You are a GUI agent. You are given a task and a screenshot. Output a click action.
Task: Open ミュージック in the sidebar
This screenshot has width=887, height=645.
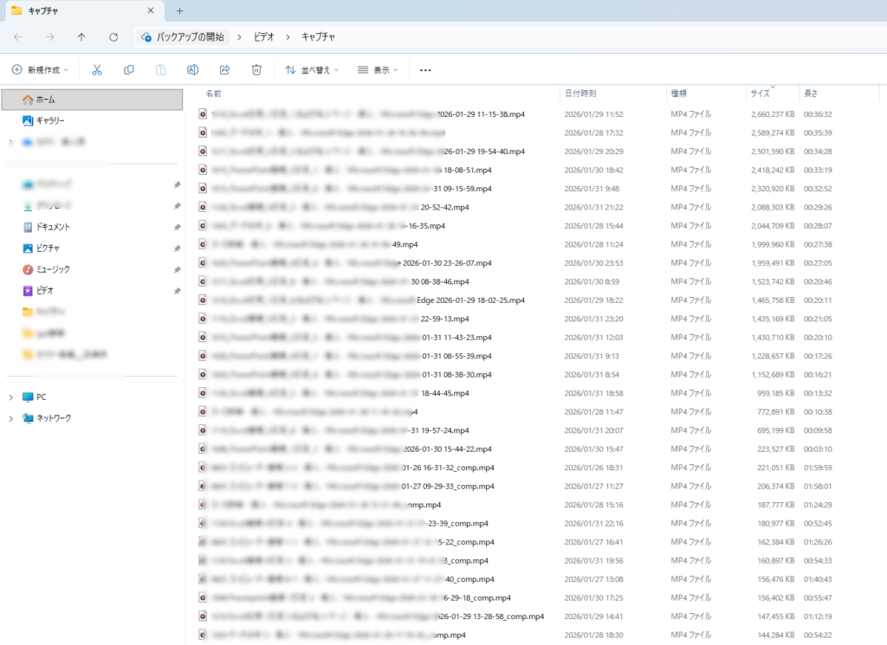(x=53, y=269)
